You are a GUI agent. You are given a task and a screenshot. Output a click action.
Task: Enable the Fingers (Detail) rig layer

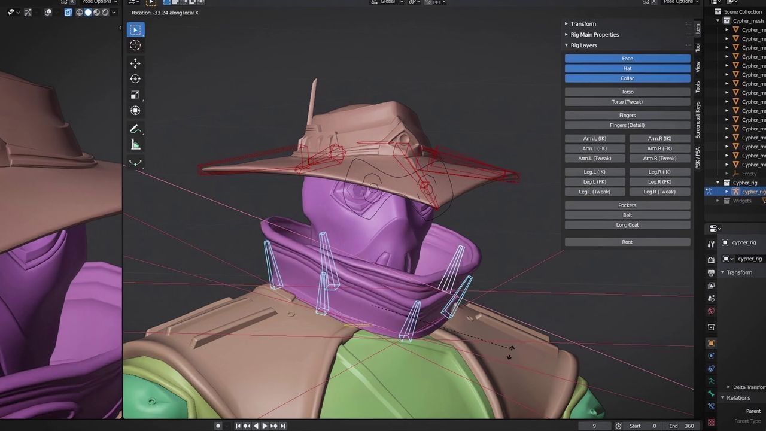pyautogui.click(x=627, y=125)
